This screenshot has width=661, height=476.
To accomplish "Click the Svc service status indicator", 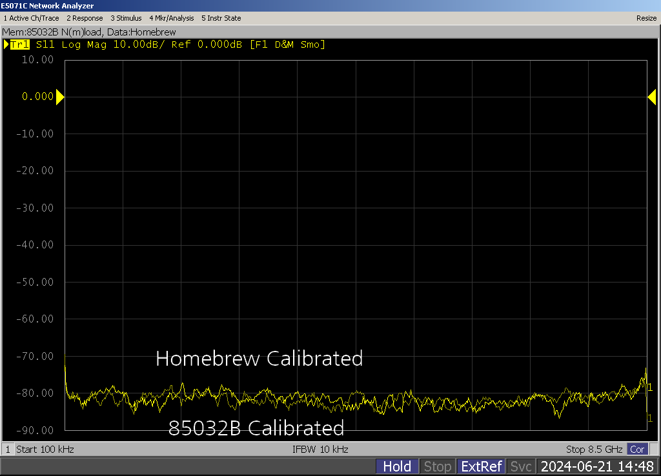I will [x=521, y=466].
